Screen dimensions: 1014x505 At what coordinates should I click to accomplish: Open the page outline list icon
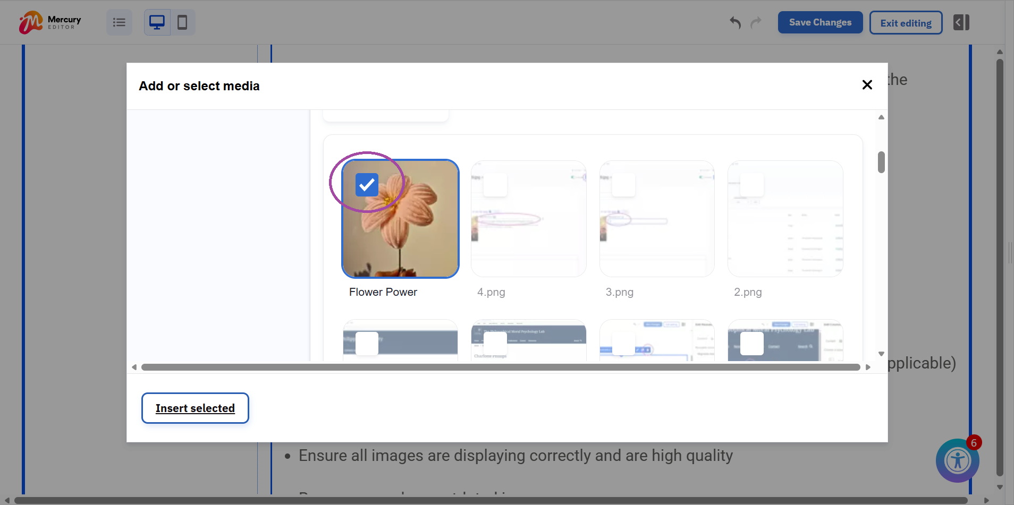(x=119, y=22)
